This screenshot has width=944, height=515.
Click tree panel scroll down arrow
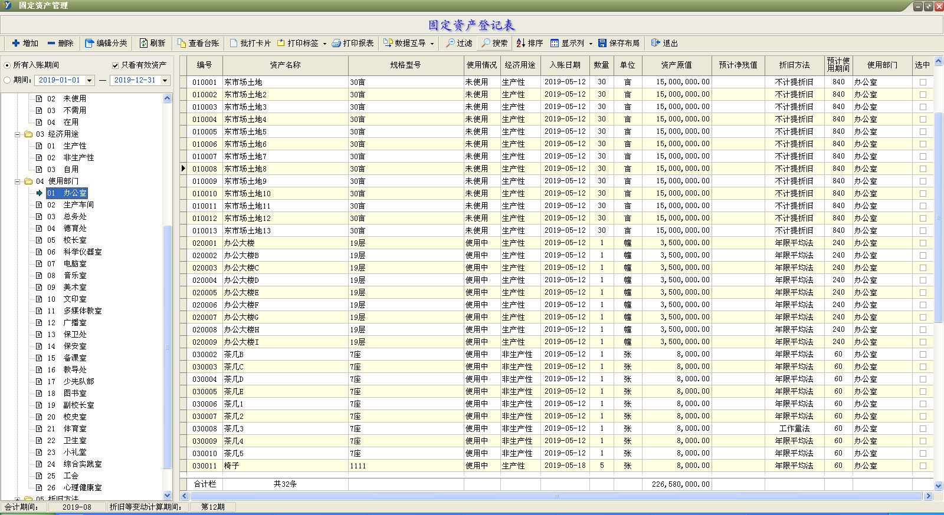pos(167,496)
